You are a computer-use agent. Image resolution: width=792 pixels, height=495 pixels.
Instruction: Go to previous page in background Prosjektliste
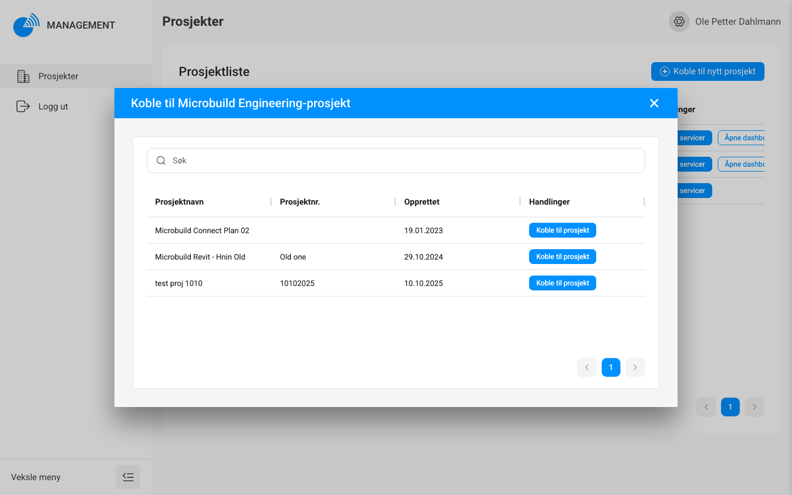coord(706,407)
